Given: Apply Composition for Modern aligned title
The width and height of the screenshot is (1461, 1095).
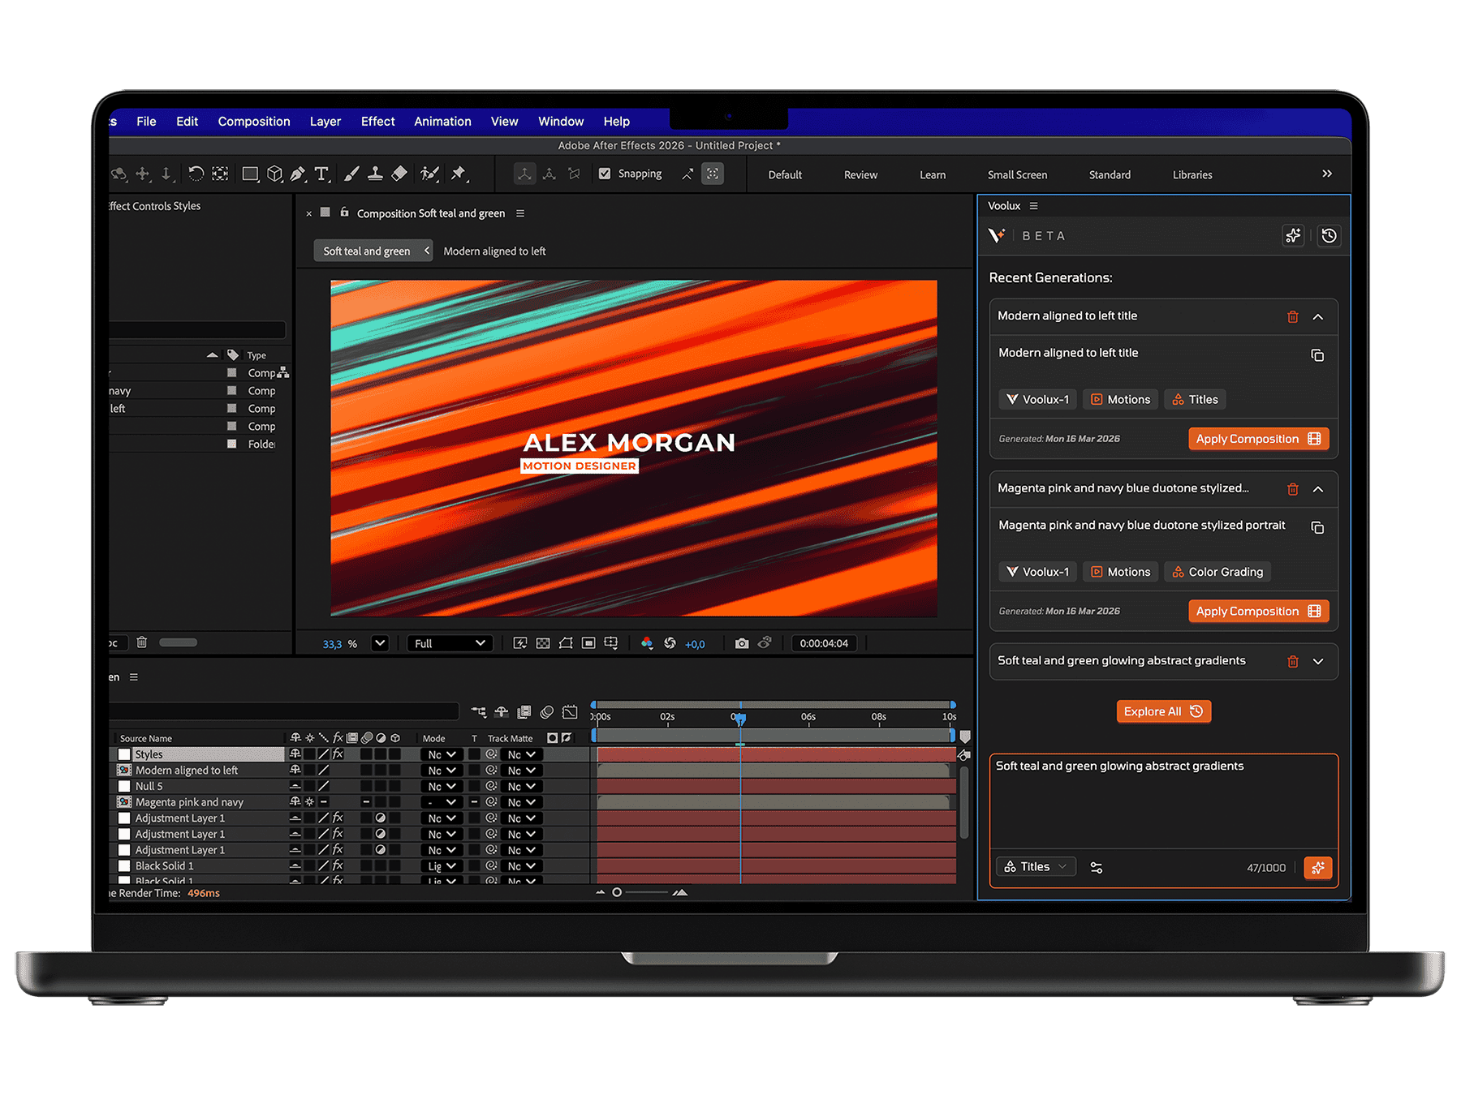Looking at the screenshot, I should pos(1257,439).
